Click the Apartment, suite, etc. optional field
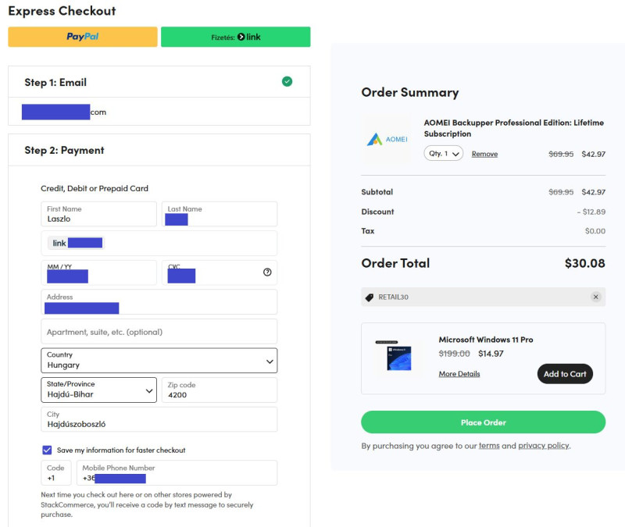This screenshot has height=527, width=625. tap(159, 331)
